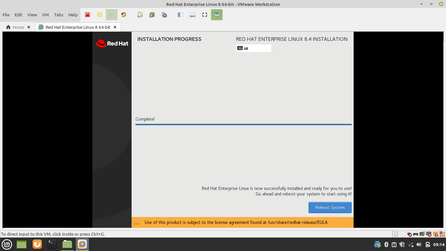Click the VMware tray icon
446x251 pixels.
click(x=377, y=244)
